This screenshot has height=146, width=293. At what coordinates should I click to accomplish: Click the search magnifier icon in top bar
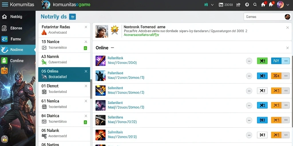click(x=255, y=5)
